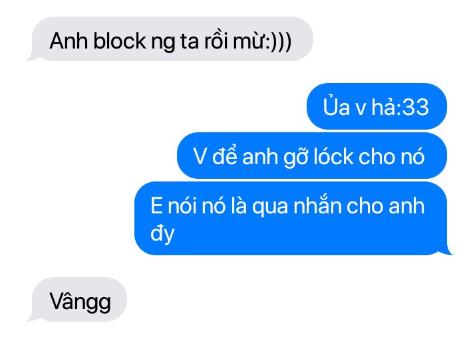The height and width of the screenshot is (341, 469).
Task: Click the tail of the 'Vângg' bubble
Action: point(33,317)
